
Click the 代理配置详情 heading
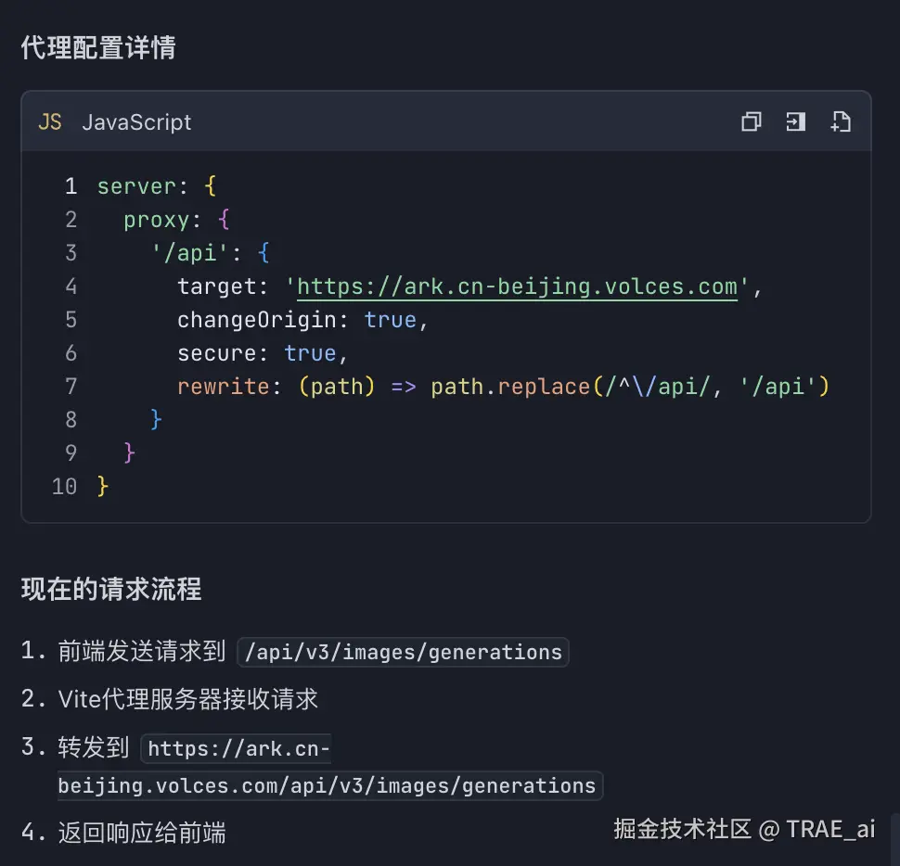[98, 48]
